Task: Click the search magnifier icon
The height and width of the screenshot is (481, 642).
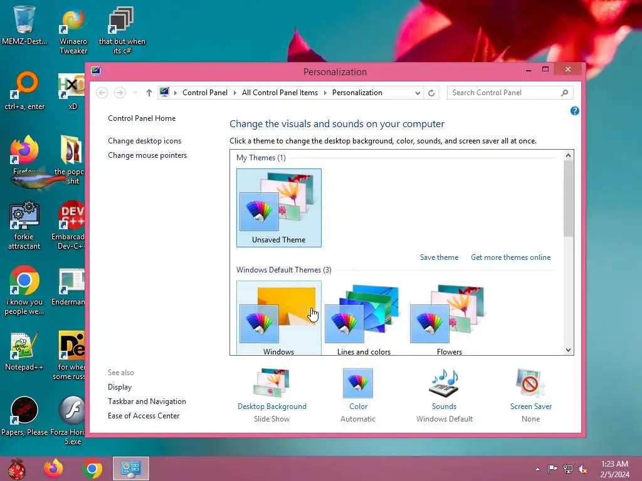Action: [x=565, y=93]
